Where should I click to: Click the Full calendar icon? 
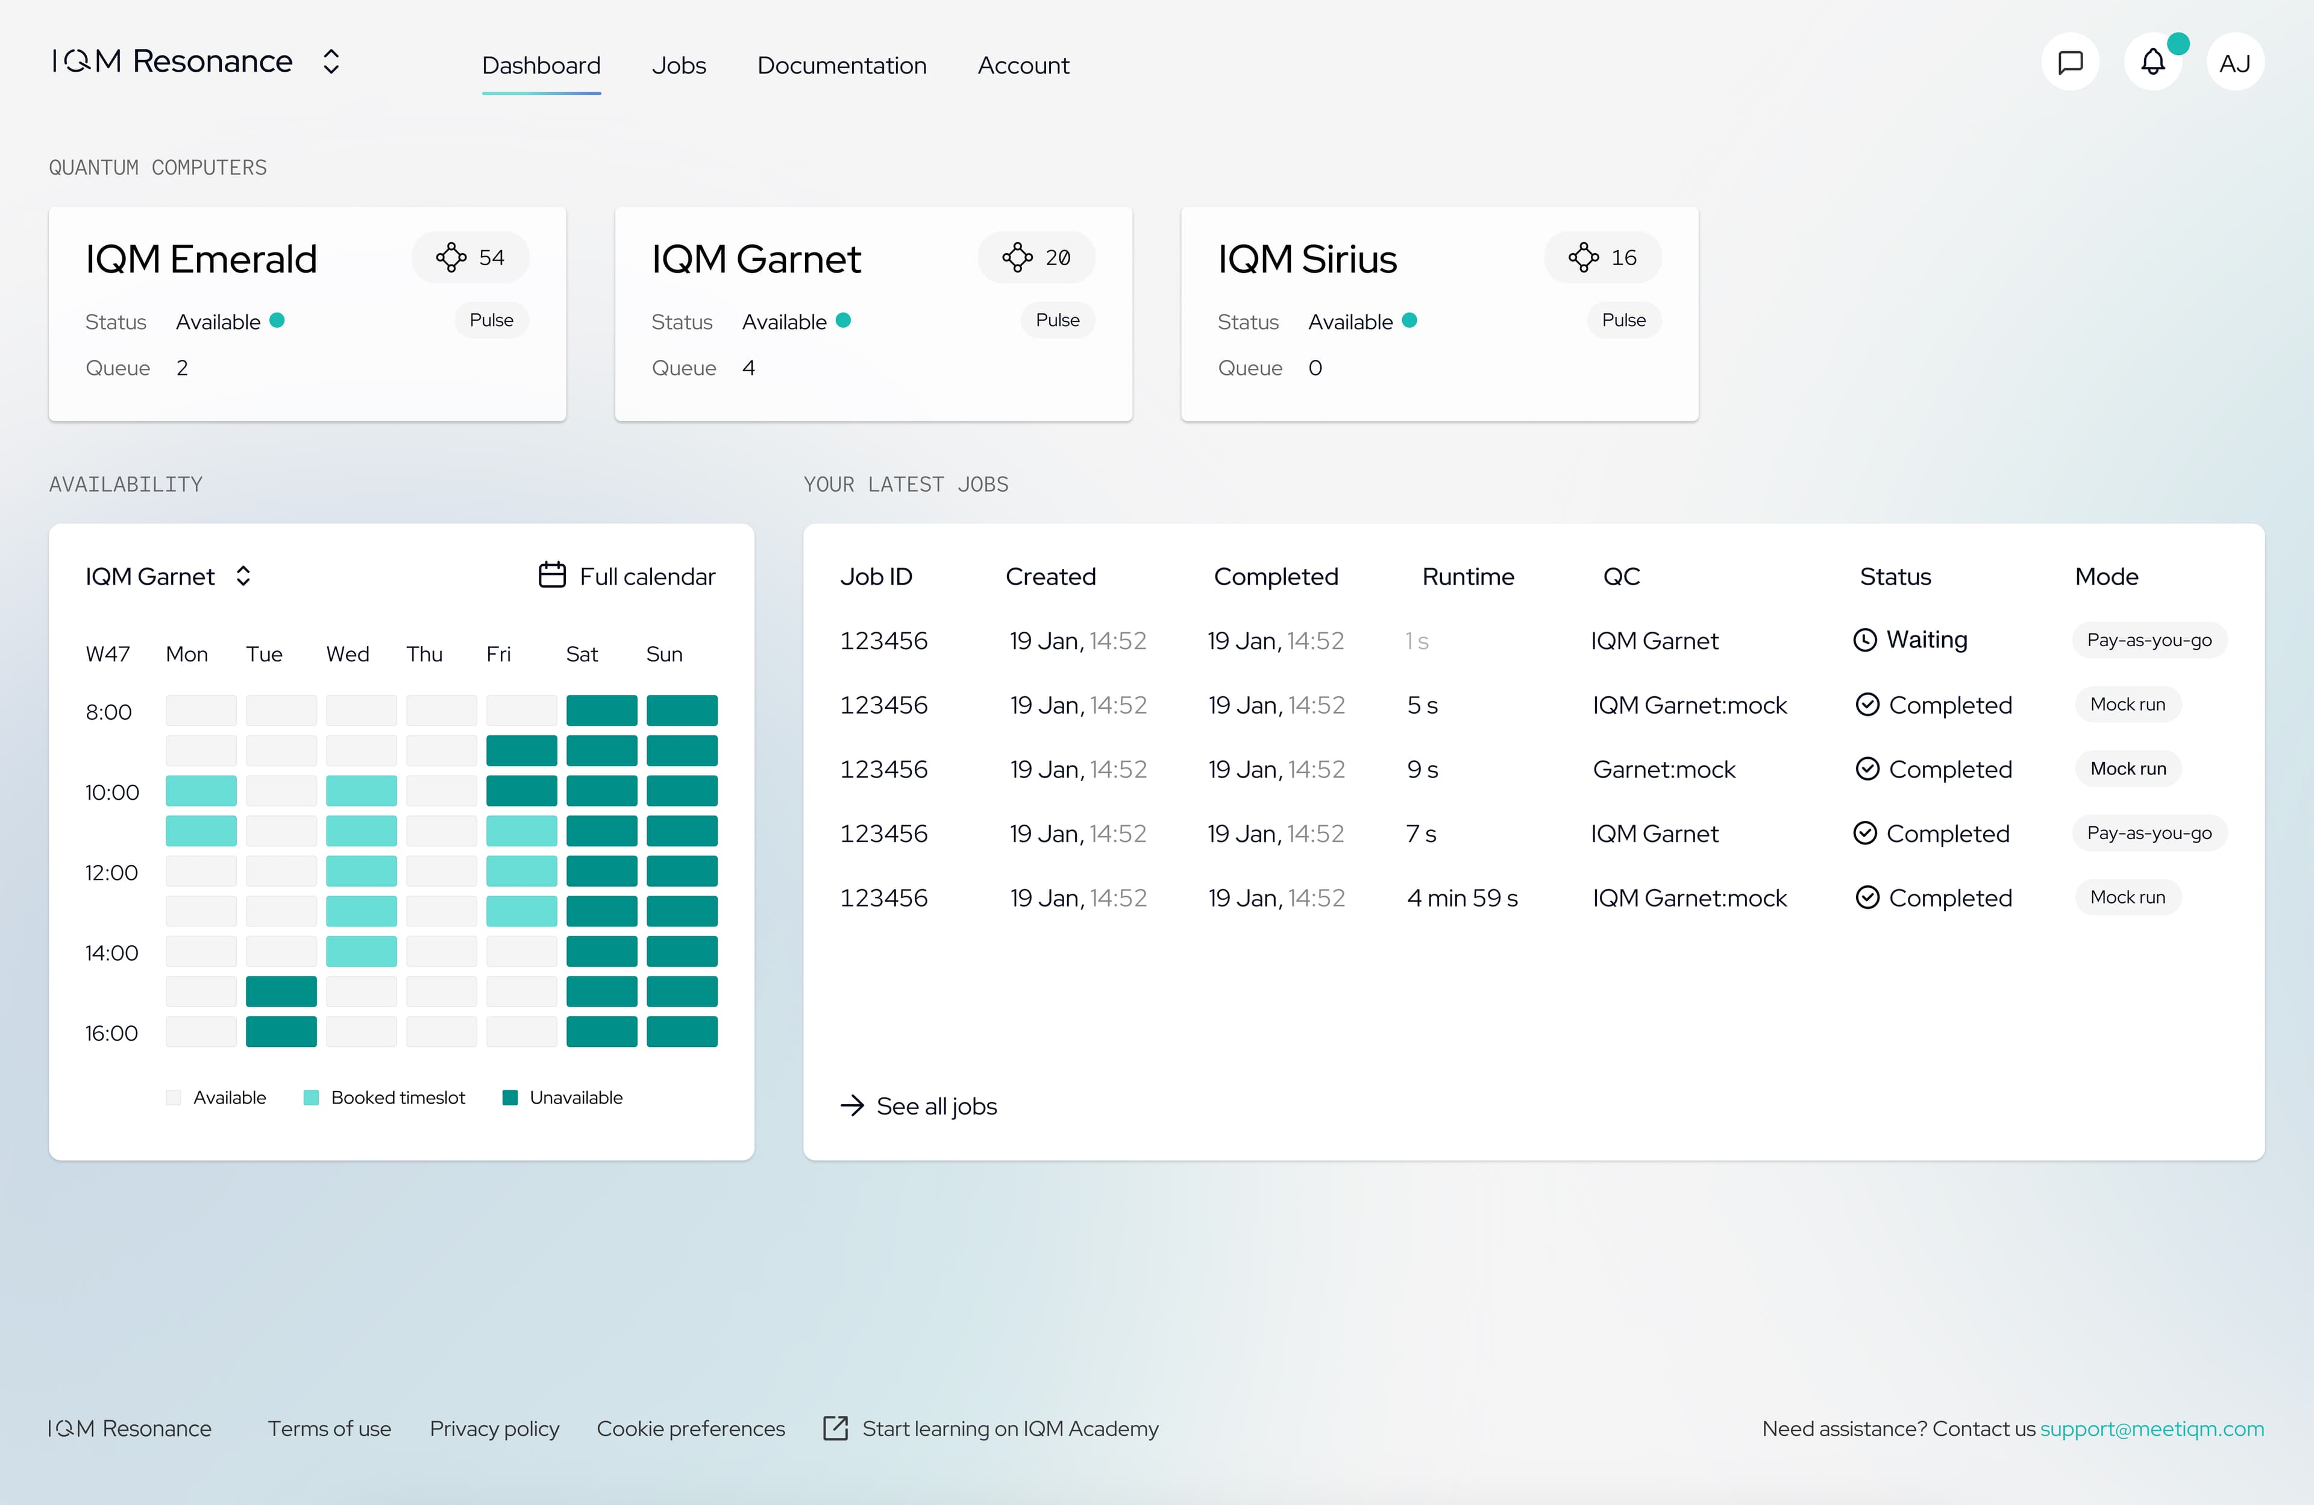tap(552, 574)
